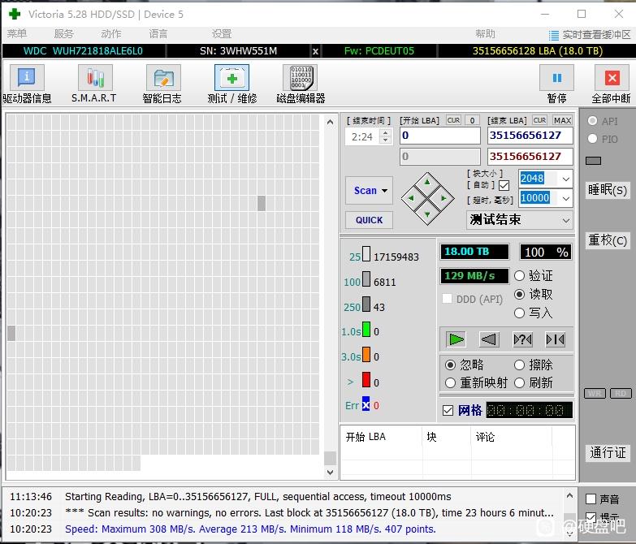Click the up arrow on navigation diamond
Screen dimensions: 636x544
(427, 182)
